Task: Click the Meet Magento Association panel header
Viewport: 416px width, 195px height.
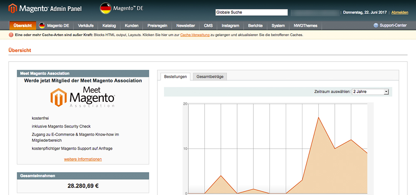Action: coord(83,74)
